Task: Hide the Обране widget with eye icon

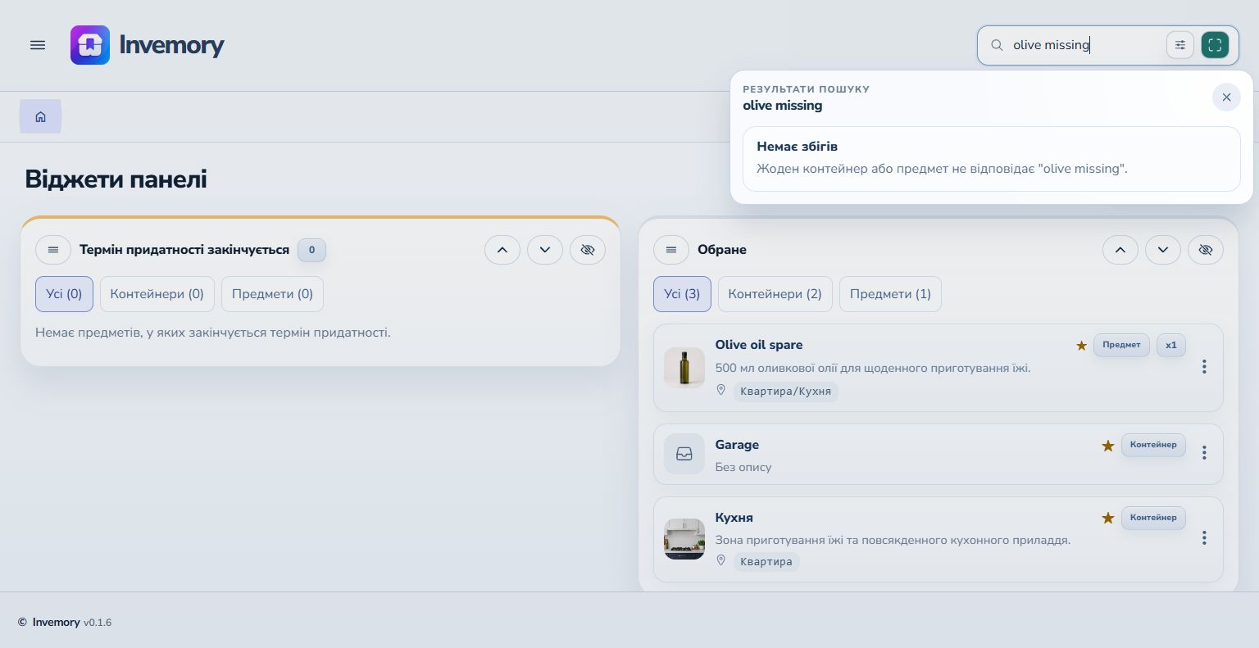Action: 1206,250
